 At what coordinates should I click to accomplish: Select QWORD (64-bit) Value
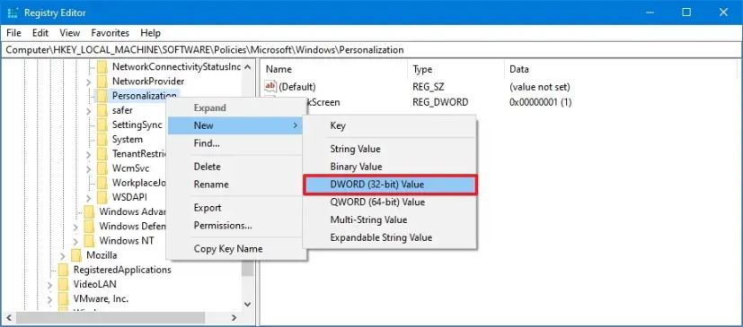point(390,202)
